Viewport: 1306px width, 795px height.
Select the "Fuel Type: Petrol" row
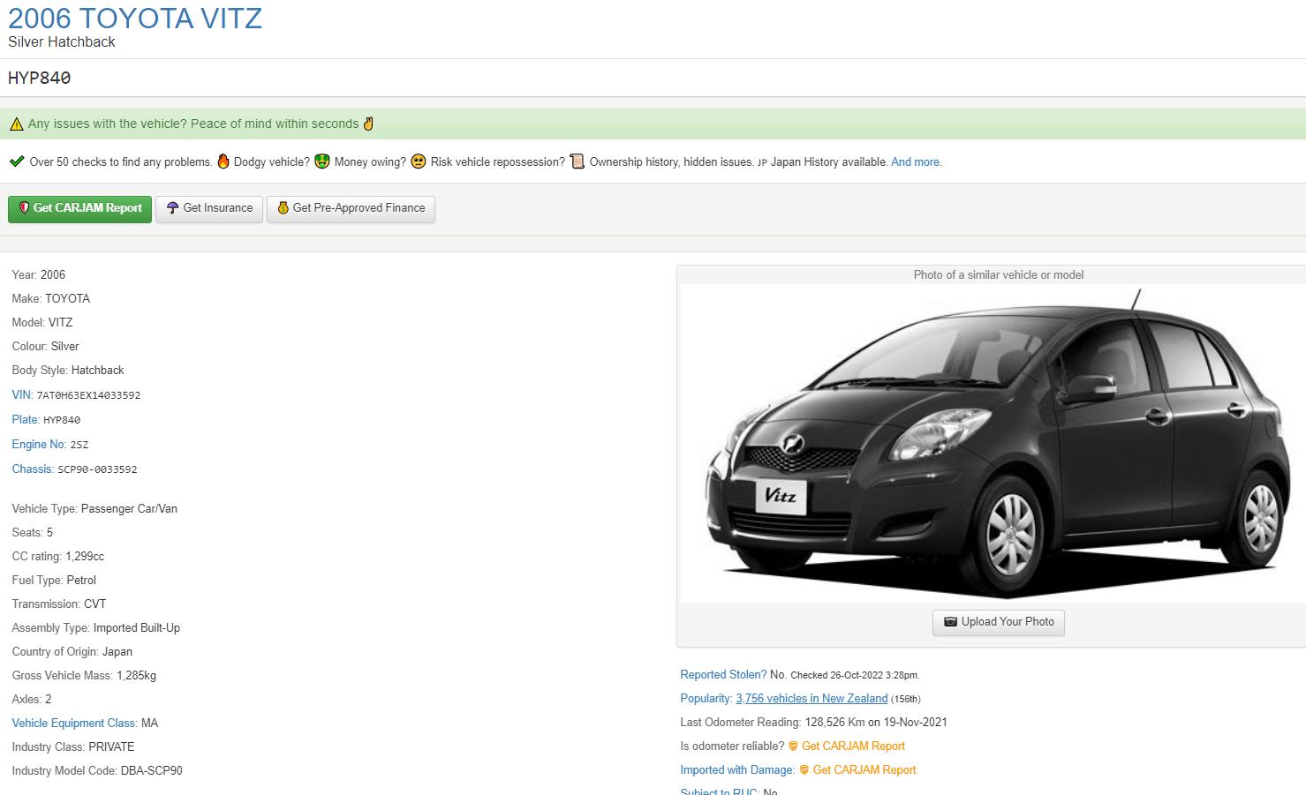click(x=54, y=580)
